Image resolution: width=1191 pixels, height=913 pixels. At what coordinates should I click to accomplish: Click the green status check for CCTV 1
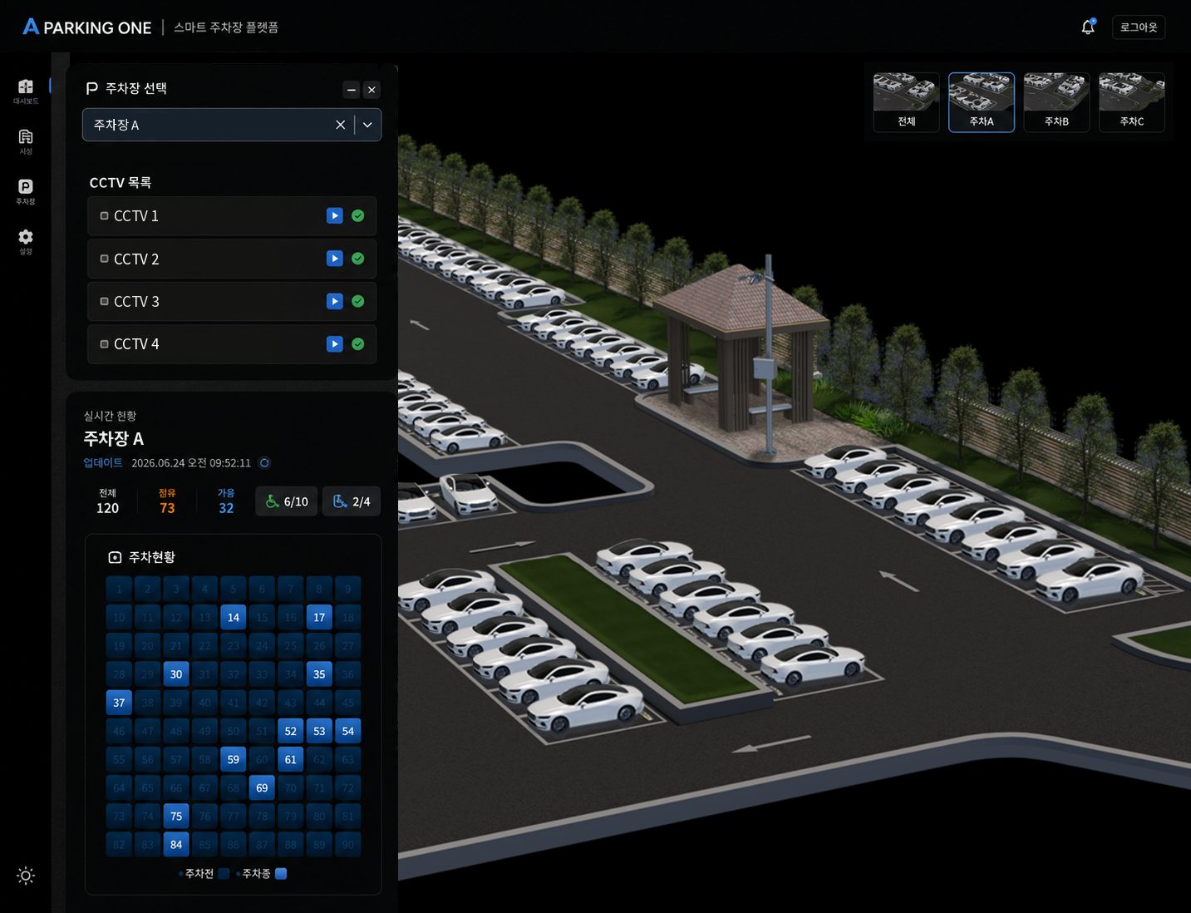[358, 216]
